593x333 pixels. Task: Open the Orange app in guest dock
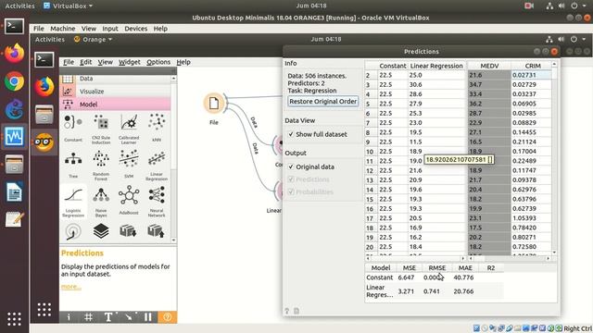pos(44,142)
